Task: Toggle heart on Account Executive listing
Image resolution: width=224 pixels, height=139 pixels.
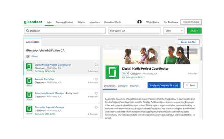Action: pos(96,79)
